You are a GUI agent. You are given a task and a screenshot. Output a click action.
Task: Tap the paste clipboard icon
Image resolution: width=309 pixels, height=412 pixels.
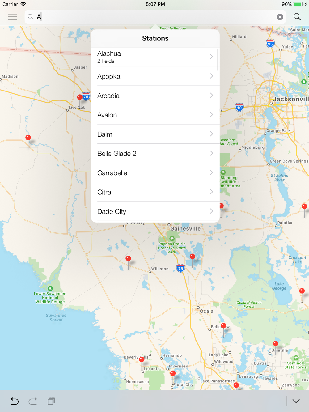pyautogui.click(x=51, y=401)
